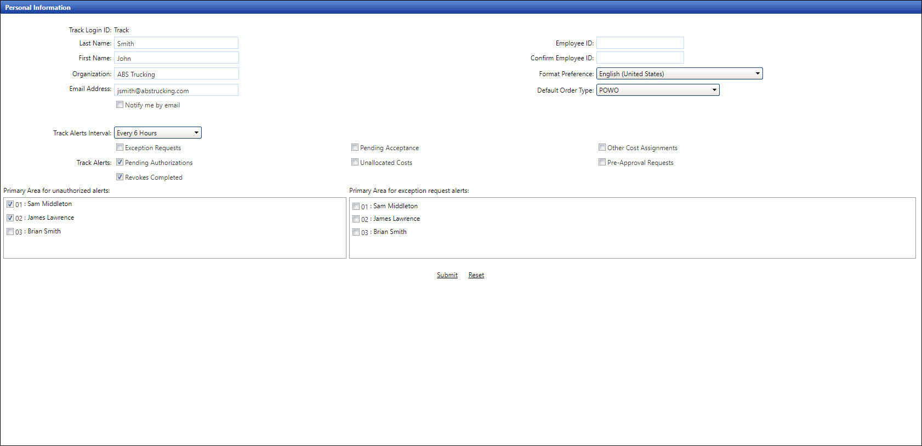This screenshot has width=922, height=446.
Task: Enable Pending Acceptance alert checkbox
Action: pyautogui.click(x=355, y=147)
